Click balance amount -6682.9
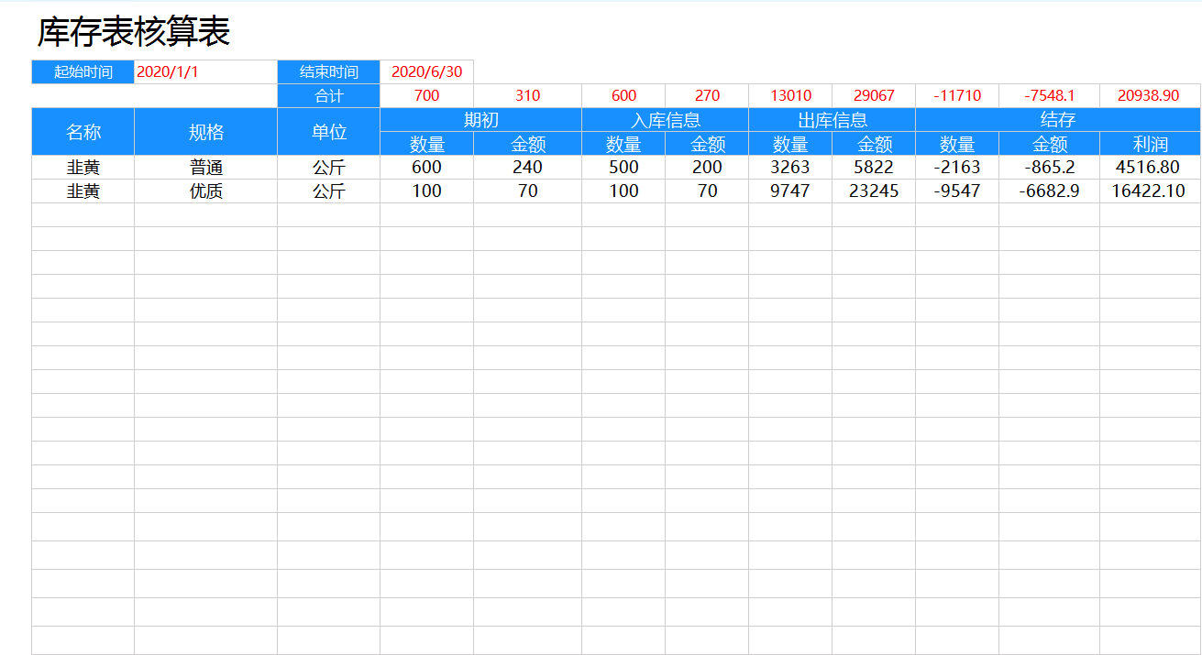The width and height of the screenshot is (1202, 655). (x=1050, y=191)
